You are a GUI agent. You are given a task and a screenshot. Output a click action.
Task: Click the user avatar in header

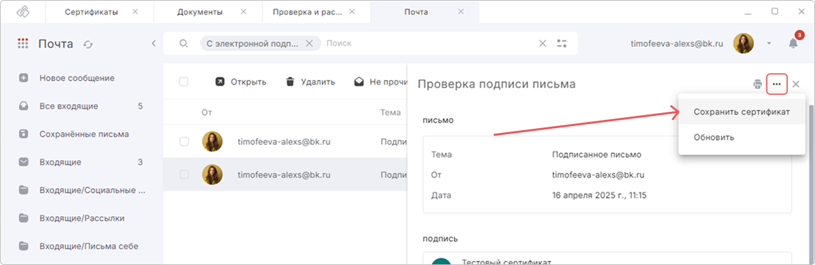coord(744,43)
